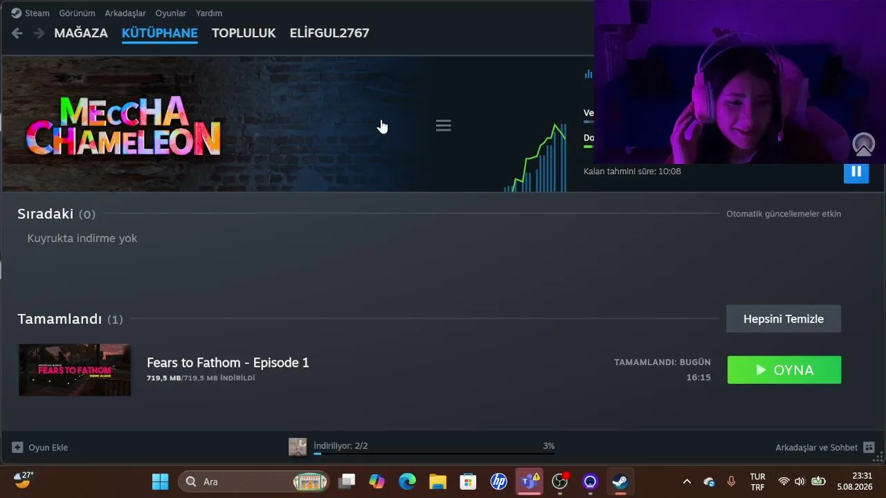Click the battery status icon
886x498 pixels.
pos(818,482)
